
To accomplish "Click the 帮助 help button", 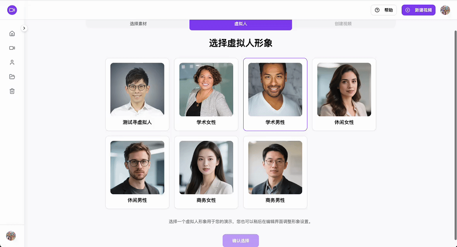I will 384,10.
